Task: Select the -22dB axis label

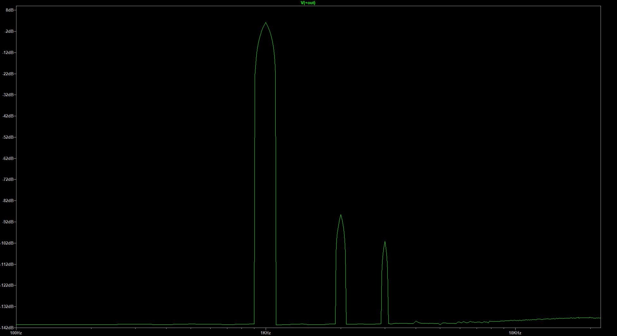Action: point(8,74)
